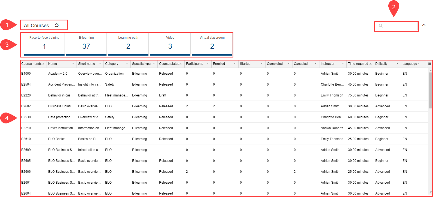Open Course number column dropdown arrow
Image resolution: width=433 pixels, height=197 pixels.
coord(43,63)
